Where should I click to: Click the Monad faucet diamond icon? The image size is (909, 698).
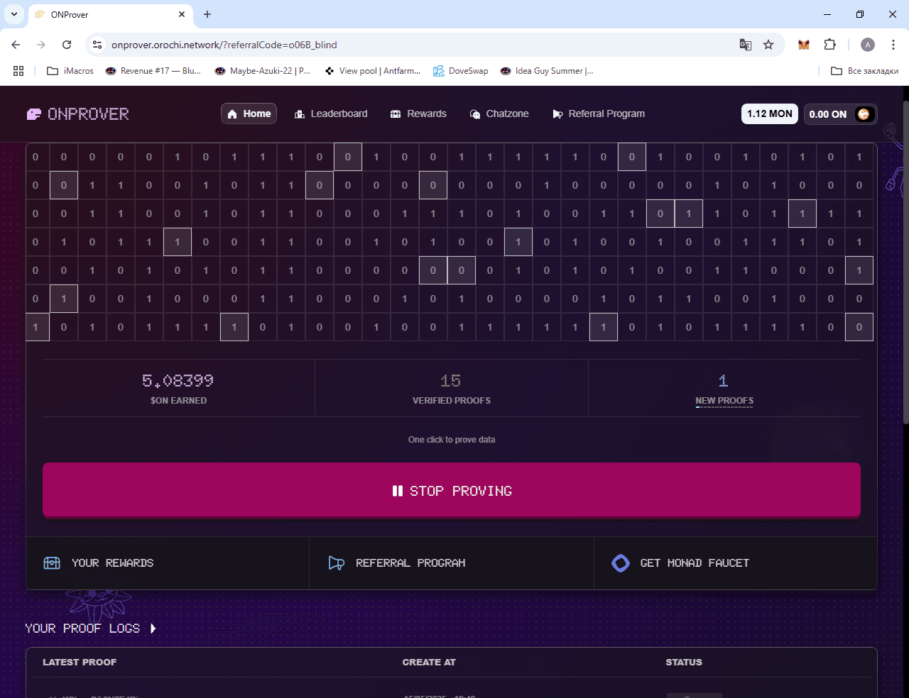[621, 563]
